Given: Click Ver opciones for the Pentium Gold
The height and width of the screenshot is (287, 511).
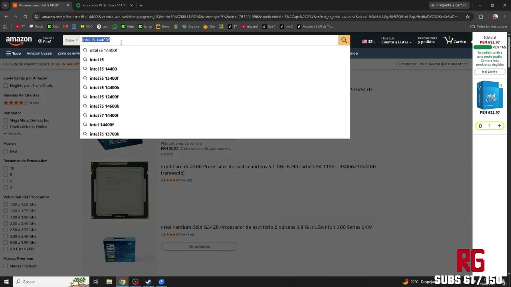Looking at the screenshot, I should pyautogui.click(x=199, y=246).
